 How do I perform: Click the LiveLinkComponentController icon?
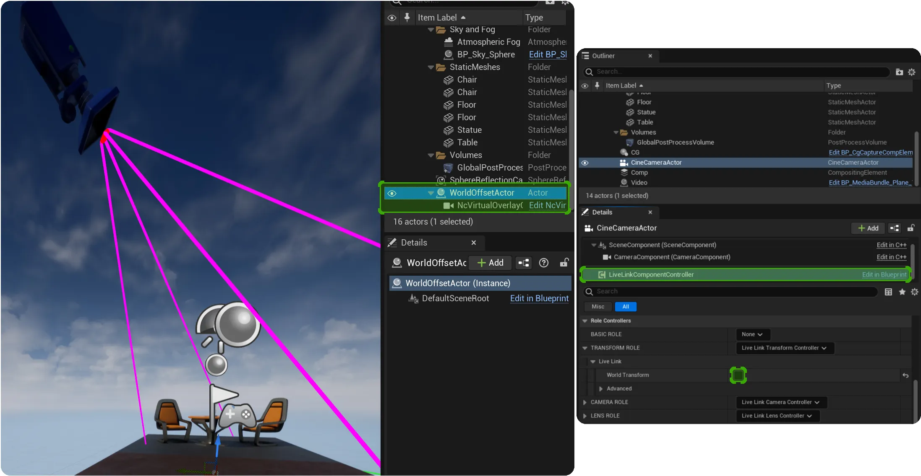point(602,274)
